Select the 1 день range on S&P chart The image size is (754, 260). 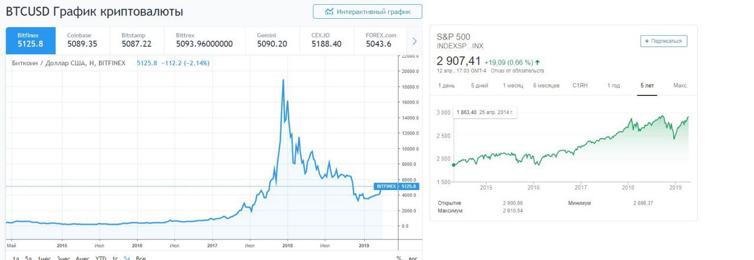click(x=447, y=85)
